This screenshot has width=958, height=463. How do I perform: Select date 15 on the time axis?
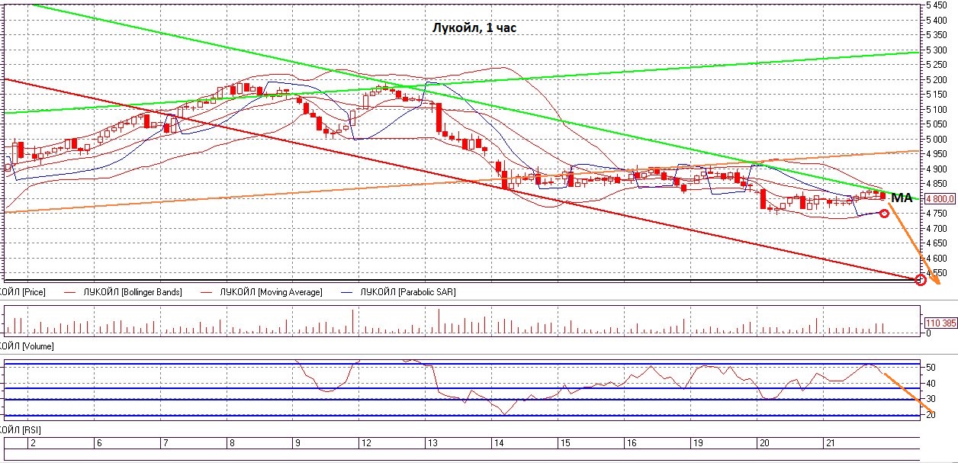coord(565,443)
